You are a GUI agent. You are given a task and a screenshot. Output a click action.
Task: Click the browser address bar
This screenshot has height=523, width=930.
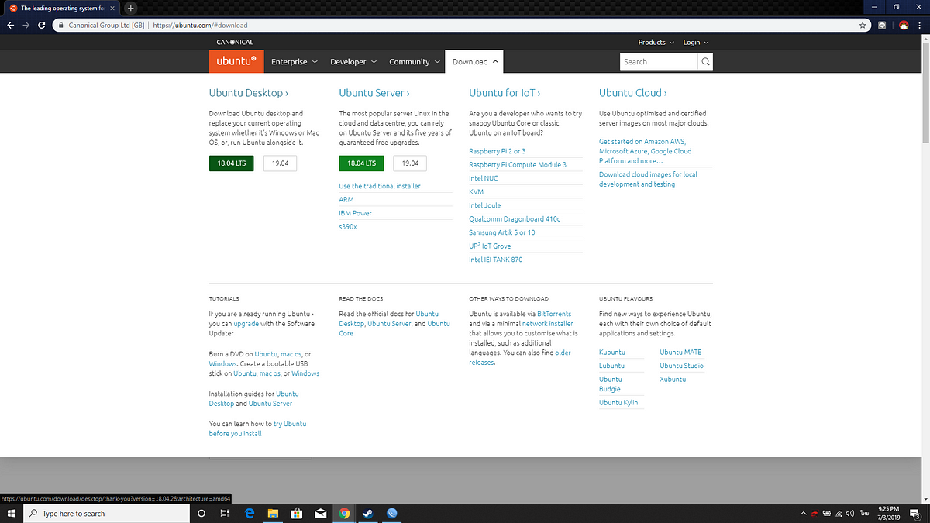click(460, 25)
